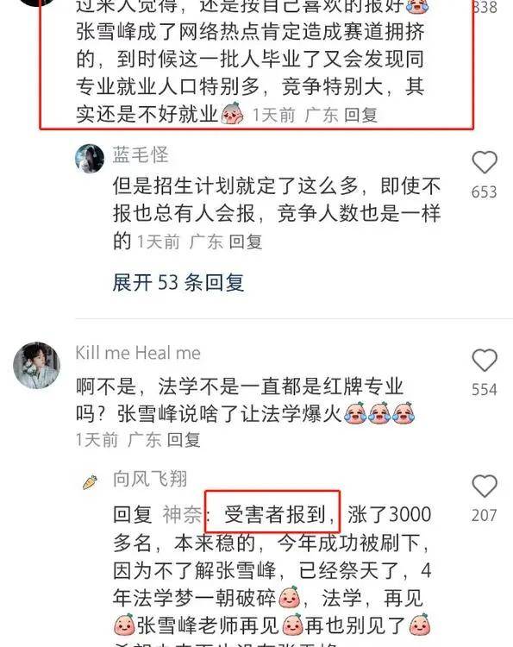Screen dimensions: 513x647
Task: Expand the 53 replies thread
Action: pyautogui.click(x=178, y=283)
